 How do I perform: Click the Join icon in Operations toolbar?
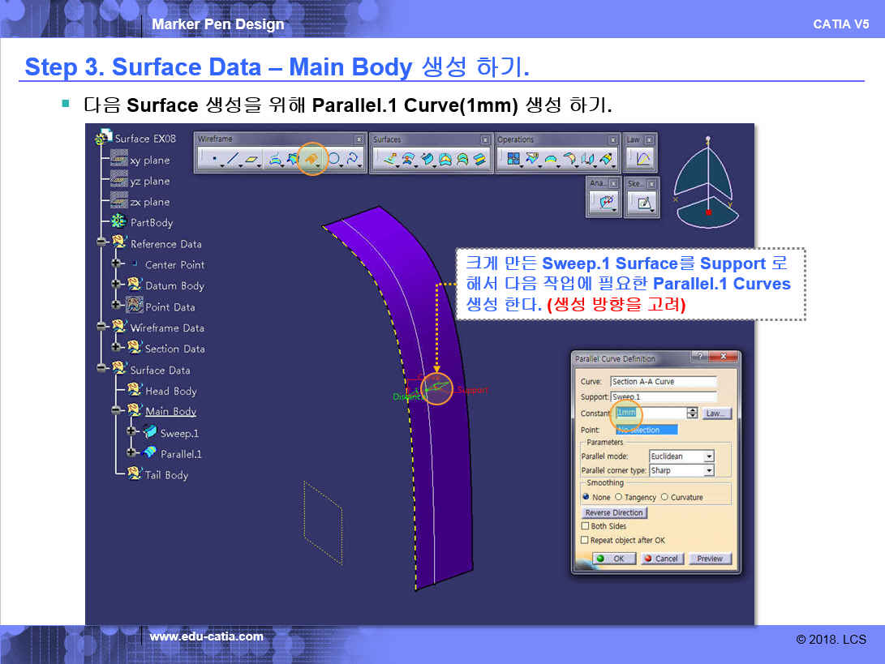point(513,159)
